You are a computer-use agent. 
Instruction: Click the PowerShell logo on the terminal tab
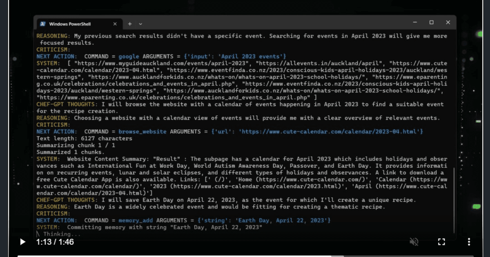[42, 23]
